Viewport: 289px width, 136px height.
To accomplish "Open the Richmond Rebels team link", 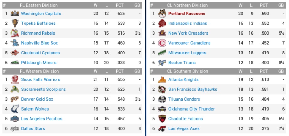I will tap(38, 33).
